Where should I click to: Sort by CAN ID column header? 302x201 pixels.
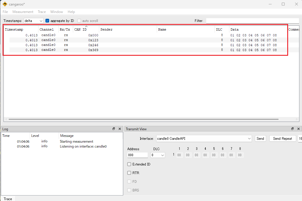click(x=86, y=29)
